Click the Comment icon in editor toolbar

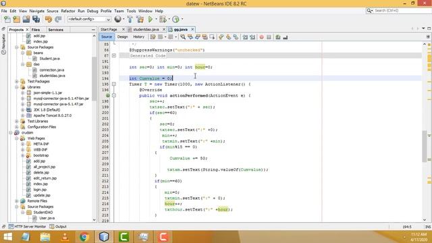tap(277, 37)
